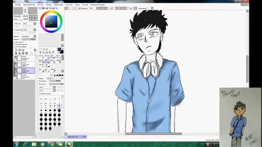Screen dimensions: 262x147
Task: Select the move layer tool
Action: 41,53
